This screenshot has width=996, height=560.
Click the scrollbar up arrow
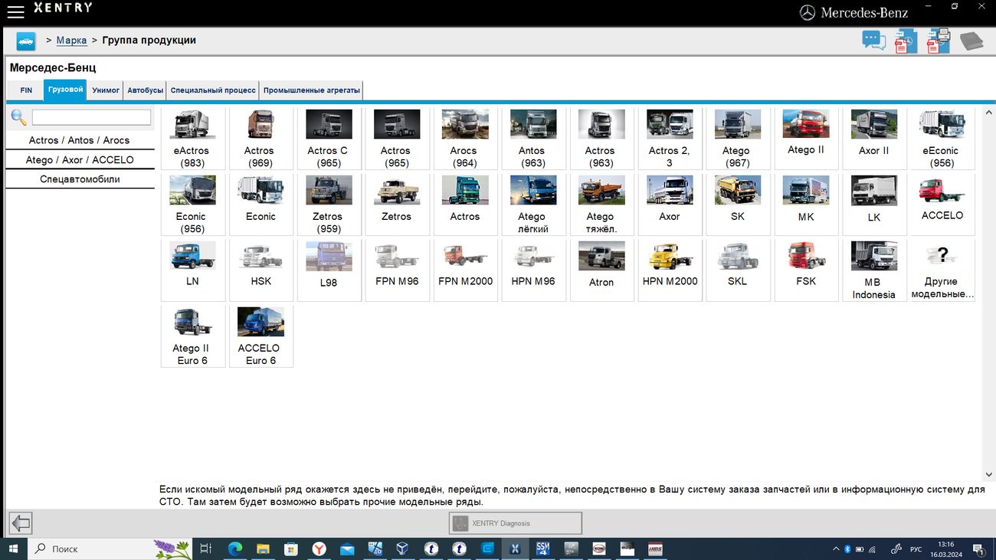(988, 113)
